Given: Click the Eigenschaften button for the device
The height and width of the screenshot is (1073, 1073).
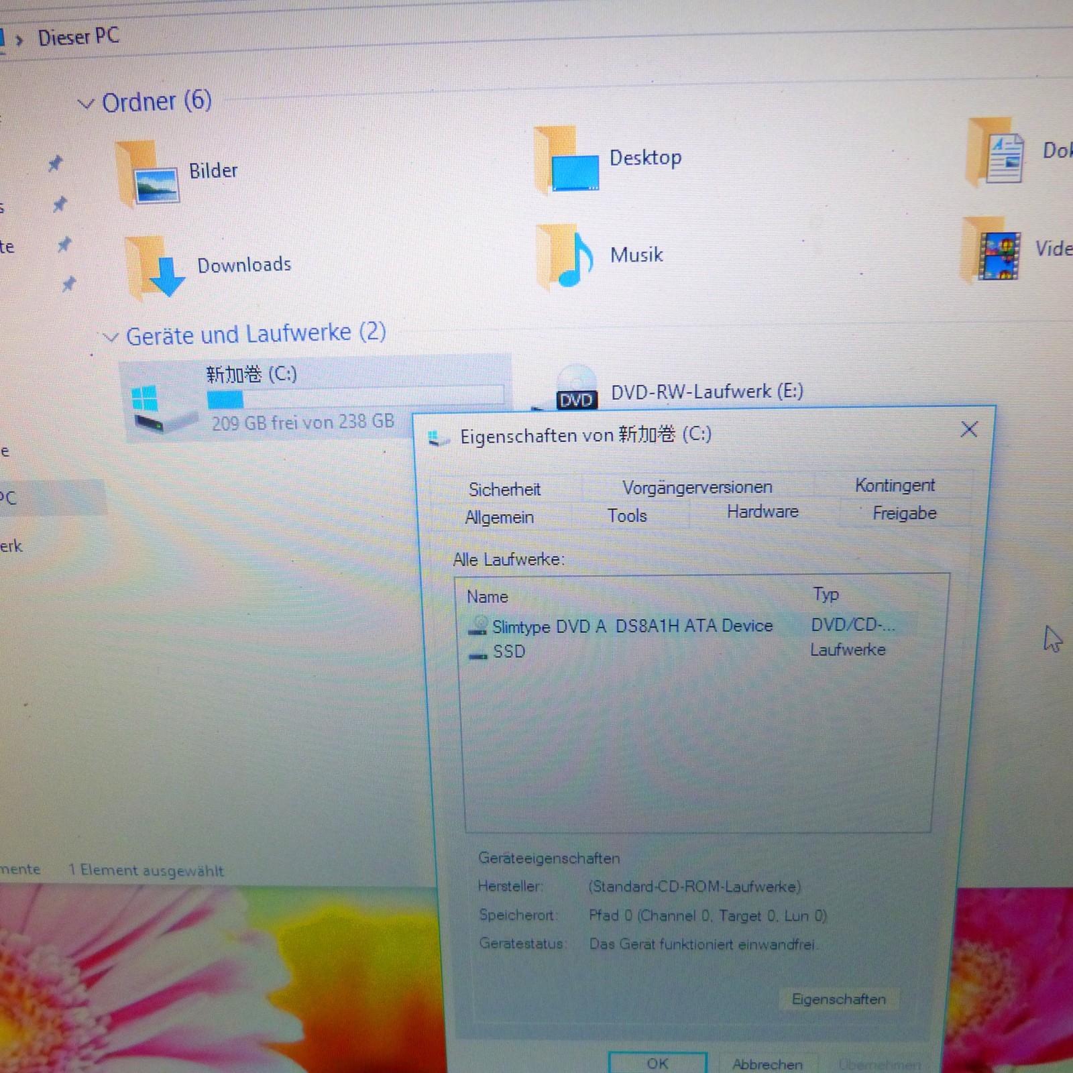Looking at the screenshot, I should point(838,999).
